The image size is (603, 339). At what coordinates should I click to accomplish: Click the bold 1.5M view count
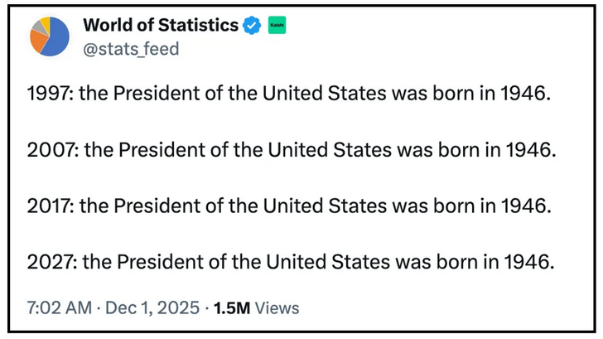[x=231, y=308]
